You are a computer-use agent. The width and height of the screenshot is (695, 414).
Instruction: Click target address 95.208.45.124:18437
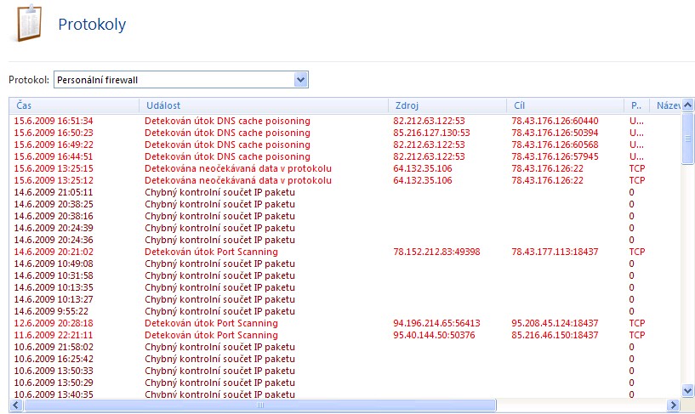tap(555, 323)
